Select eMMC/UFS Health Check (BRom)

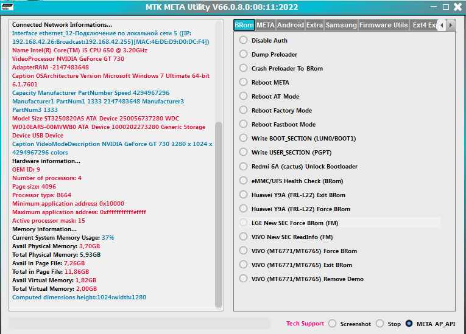tap(244, 181)
